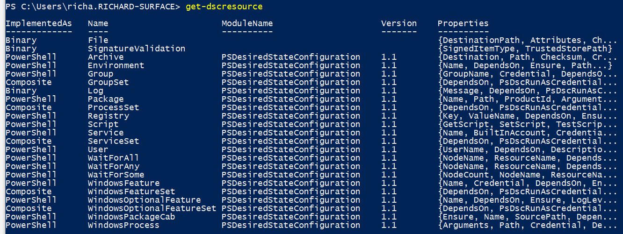Click the WindowsFeature resource name
Image resolution: width=623 pixels, height=234 pixels.
click(x=123, y=183)
